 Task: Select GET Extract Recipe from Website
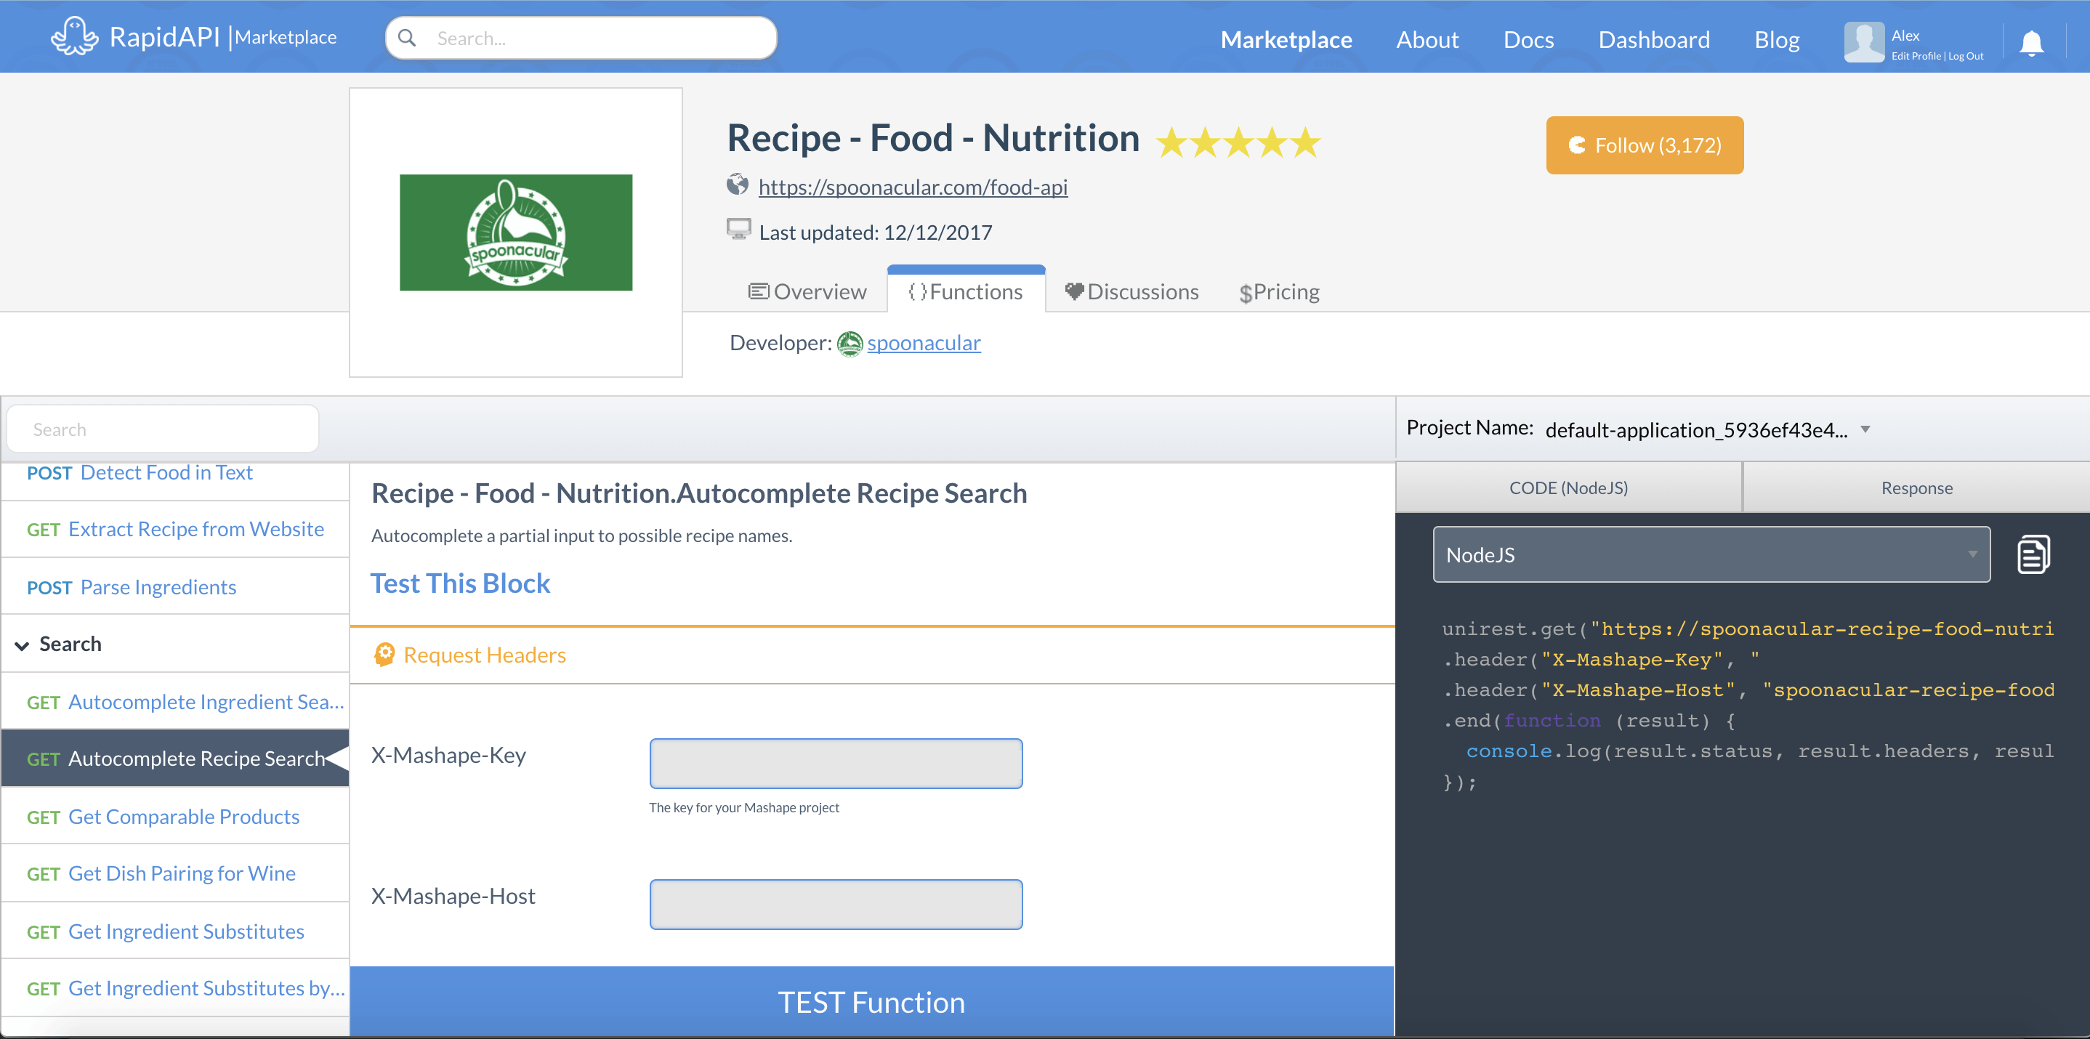click(x=174, y=530)
